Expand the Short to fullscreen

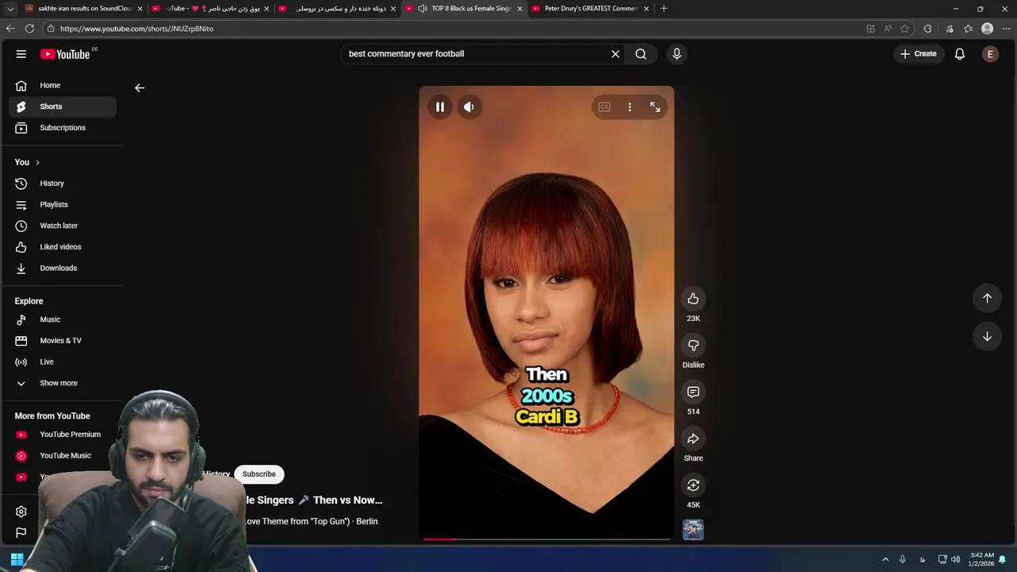(655, 107)
